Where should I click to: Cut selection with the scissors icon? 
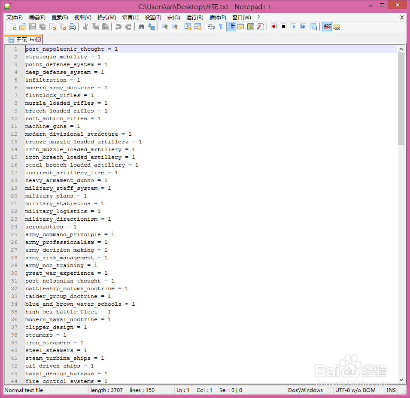(85, 27)
